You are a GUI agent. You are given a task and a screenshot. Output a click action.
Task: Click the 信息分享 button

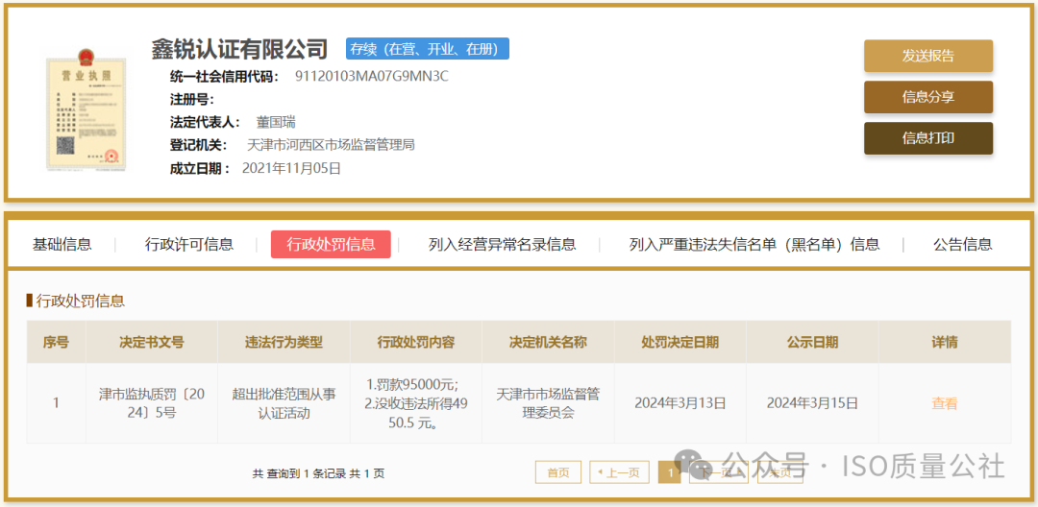(928, 97)
